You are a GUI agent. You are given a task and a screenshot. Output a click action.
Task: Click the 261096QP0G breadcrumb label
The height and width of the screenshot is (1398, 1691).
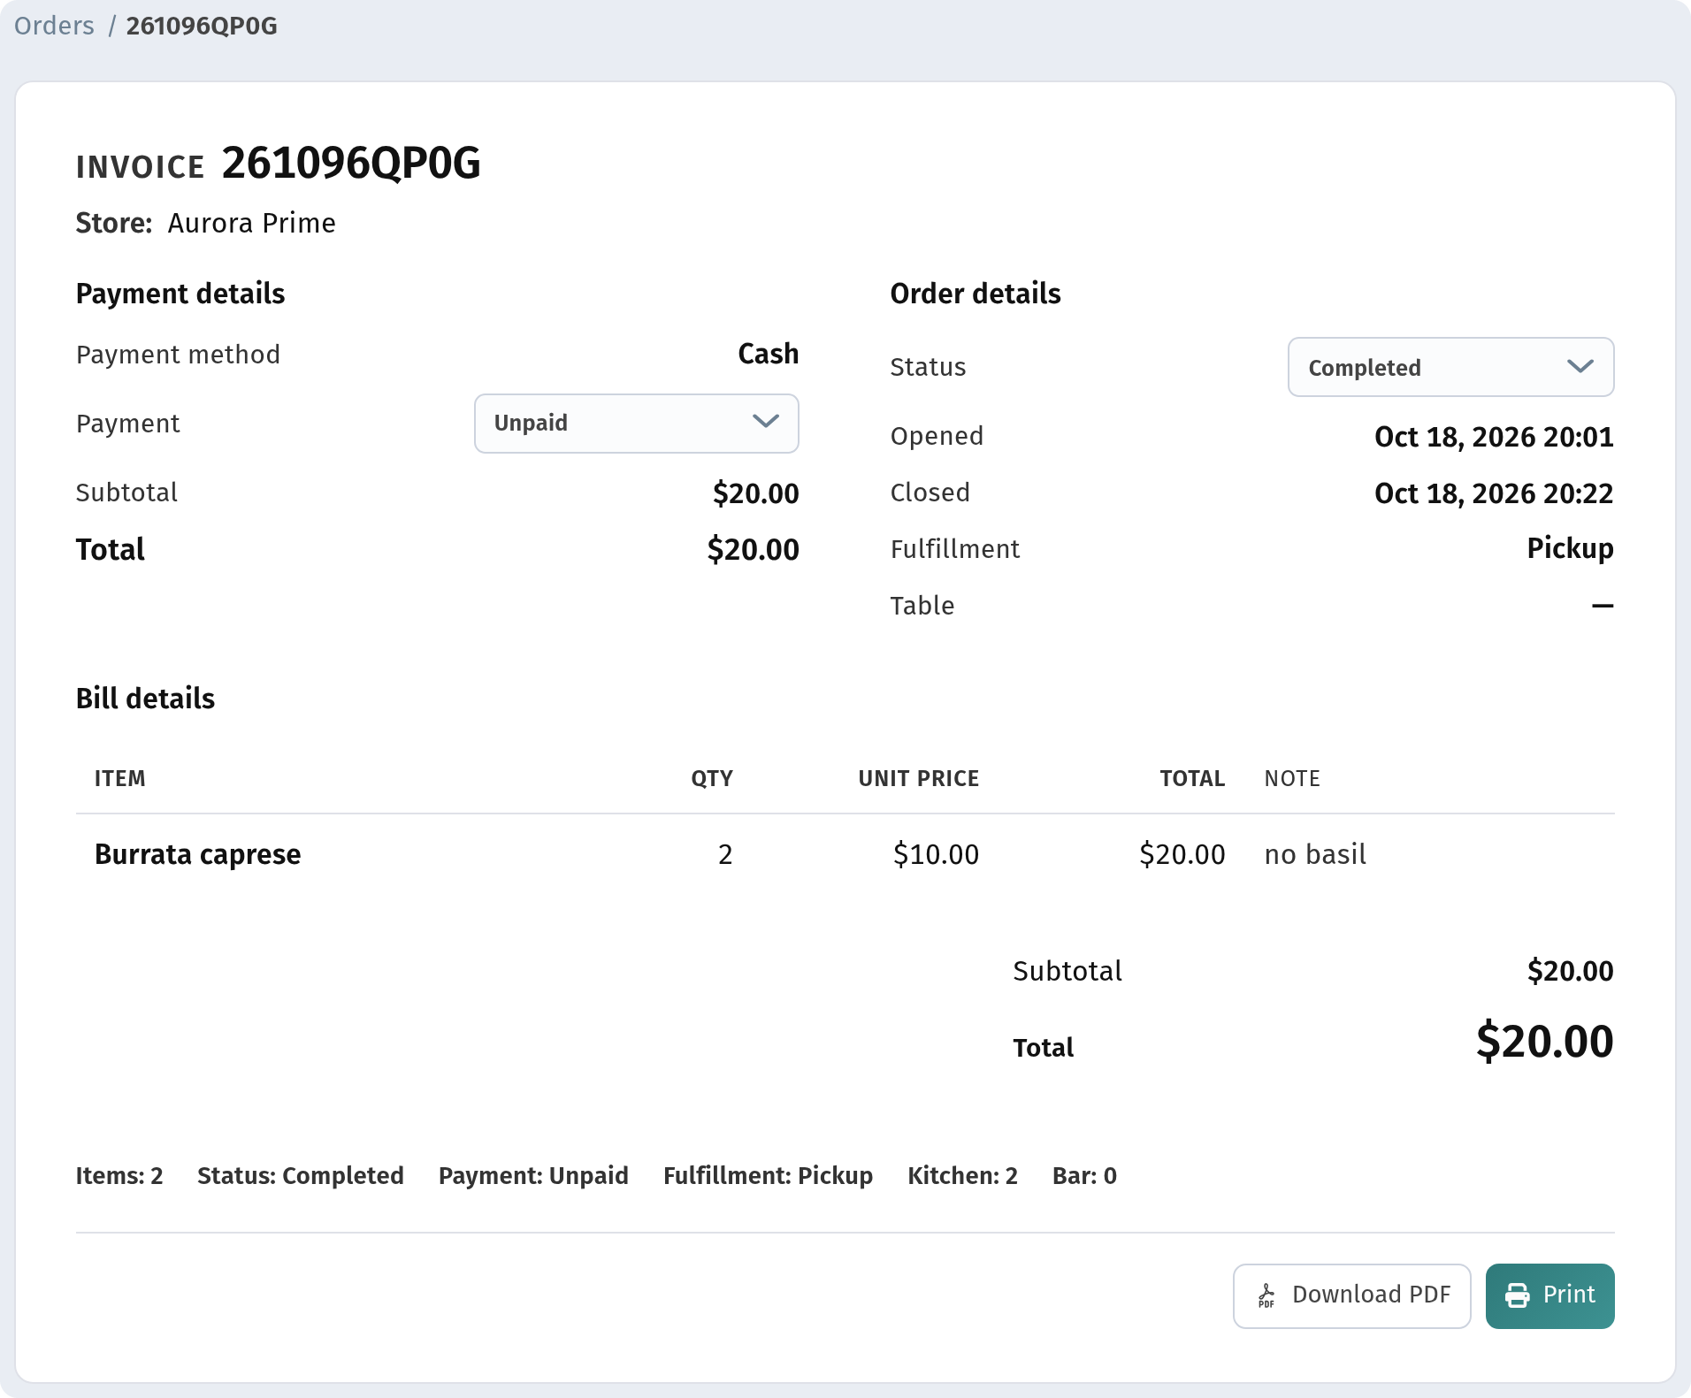tap(202, 26)
